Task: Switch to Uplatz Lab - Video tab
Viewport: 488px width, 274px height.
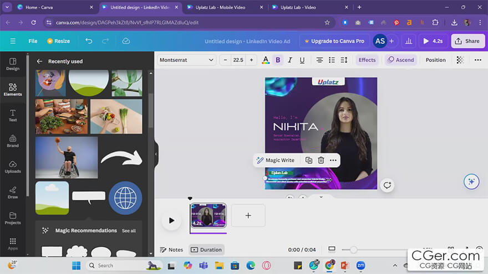Action: pos(310,7)
